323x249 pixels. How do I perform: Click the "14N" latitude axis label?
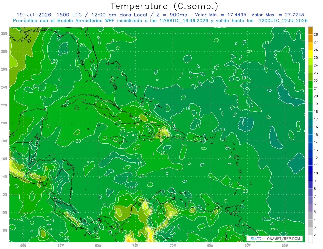[5, 176]
